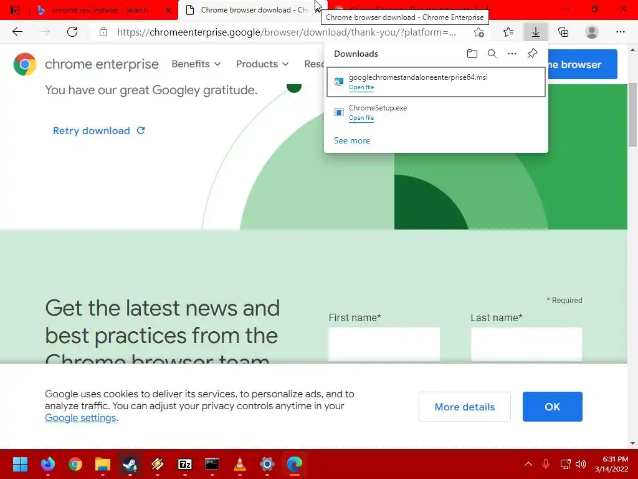
Task: Add this page to favorites star
Action: 479,32
